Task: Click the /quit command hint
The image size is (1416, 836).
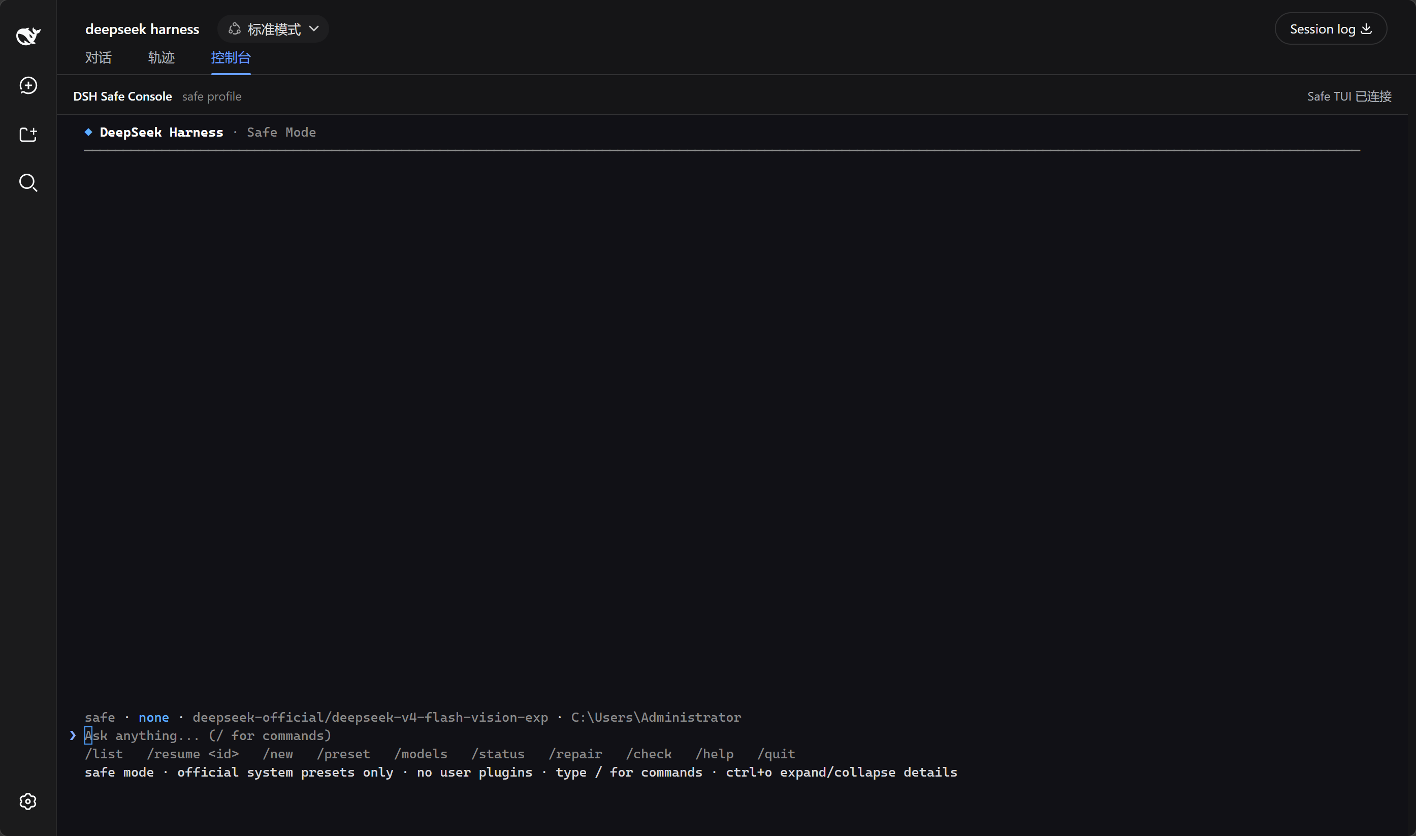Action: pos(776,754)
